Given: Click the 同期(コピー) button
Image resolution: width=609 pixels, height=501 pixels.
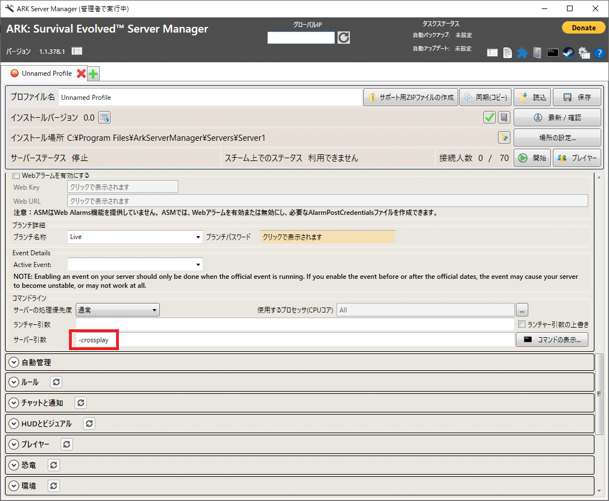Looking at the screenshot, I should click(486, 97).
